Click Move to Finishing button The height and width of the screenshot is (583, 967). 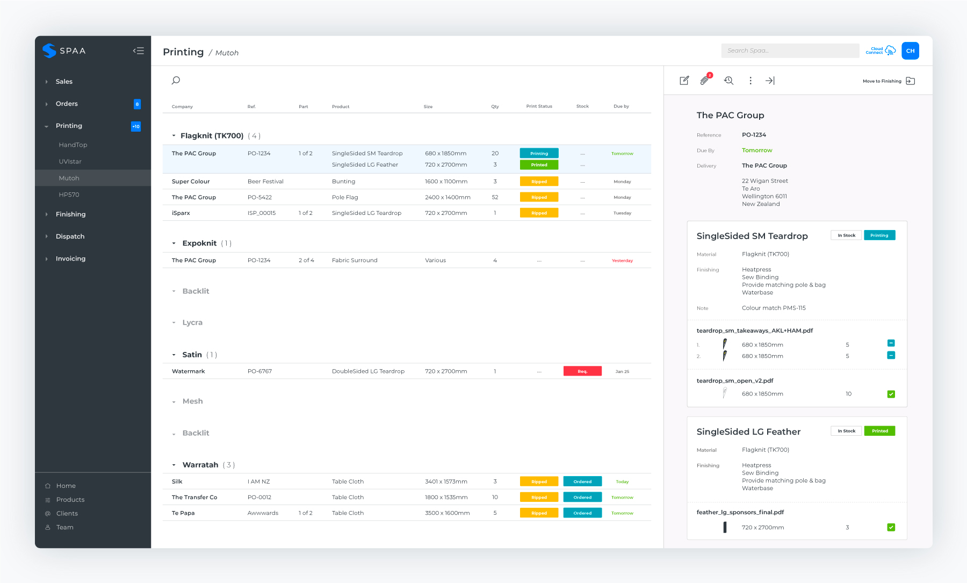pyautogui.click(x=889, y=81)
